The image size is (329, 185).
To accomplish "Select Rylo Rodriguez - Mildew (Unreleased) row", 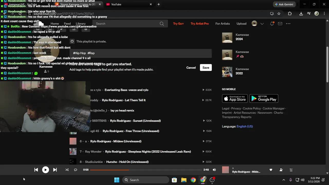I will coord(141,141).
